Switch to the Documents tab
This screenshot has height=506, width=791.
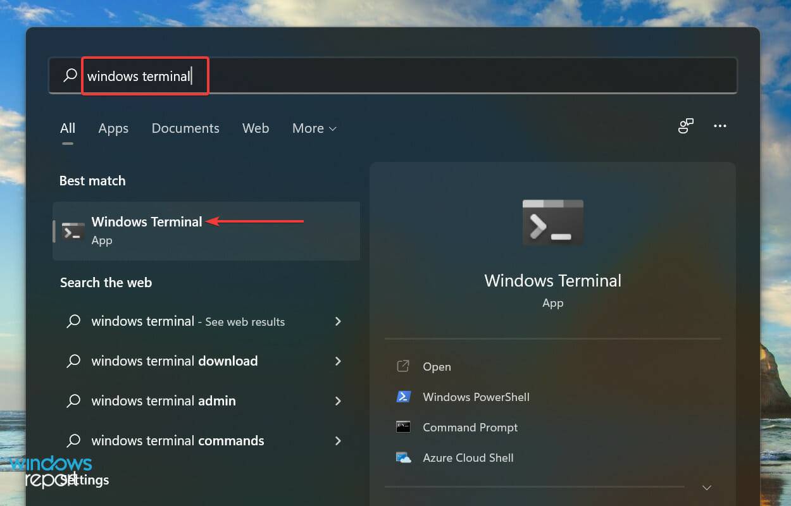coord(185,128)
